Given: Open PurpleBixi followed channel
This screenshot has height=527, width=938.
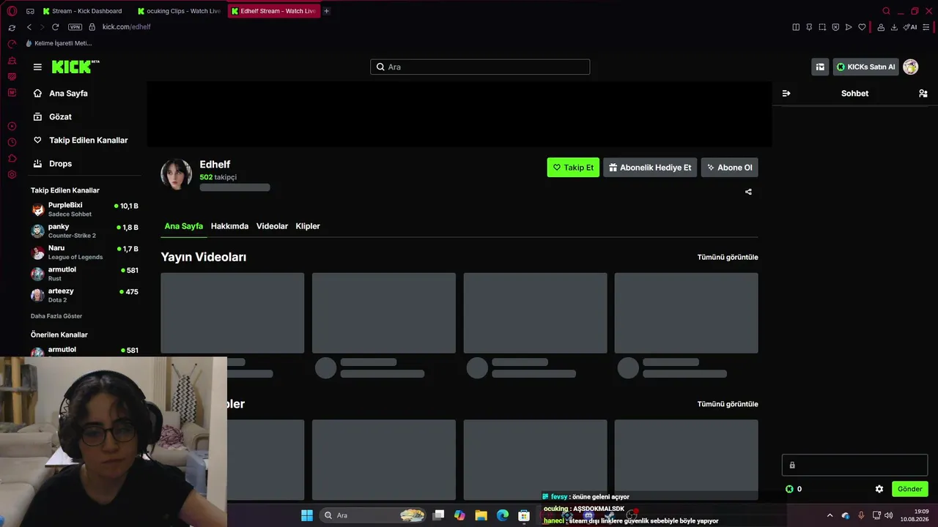Looking at the screenshot, I should tap(84, 209).
